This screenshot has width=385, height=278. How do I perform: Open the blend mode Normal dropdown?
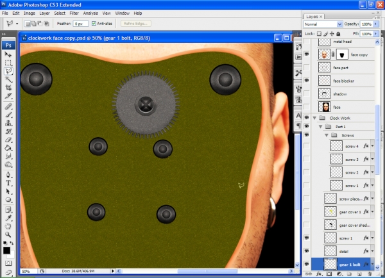pyautogui.click(x=339, y=24)
